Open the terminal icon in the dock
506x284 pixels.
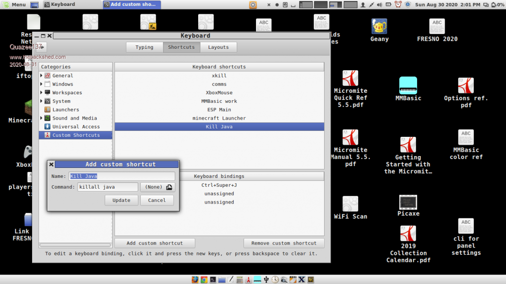coord(212,280)
